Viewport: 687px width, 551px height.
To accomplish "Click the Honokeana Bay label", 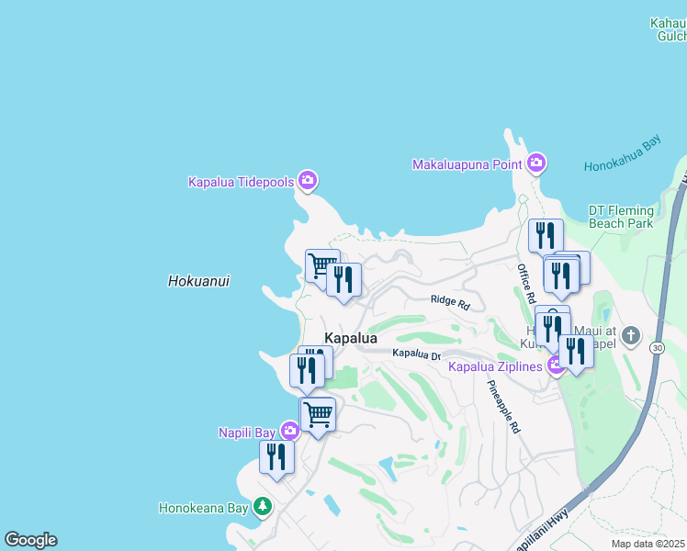I will 204,508.
